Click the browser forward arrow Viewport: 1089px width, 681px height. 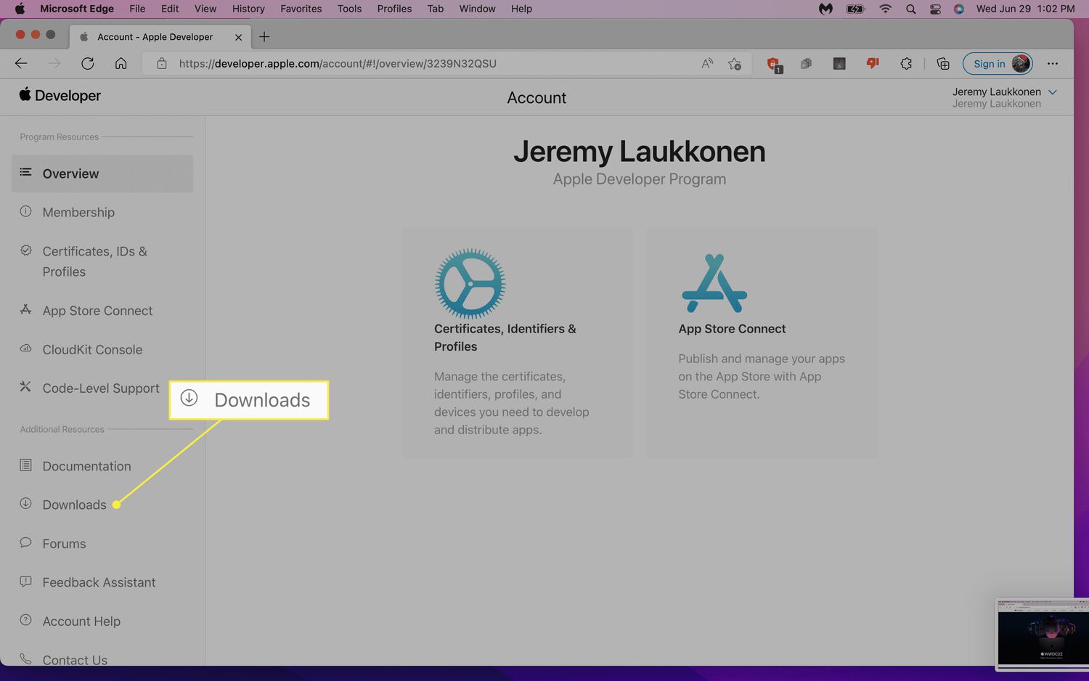[x=54, y=64]
